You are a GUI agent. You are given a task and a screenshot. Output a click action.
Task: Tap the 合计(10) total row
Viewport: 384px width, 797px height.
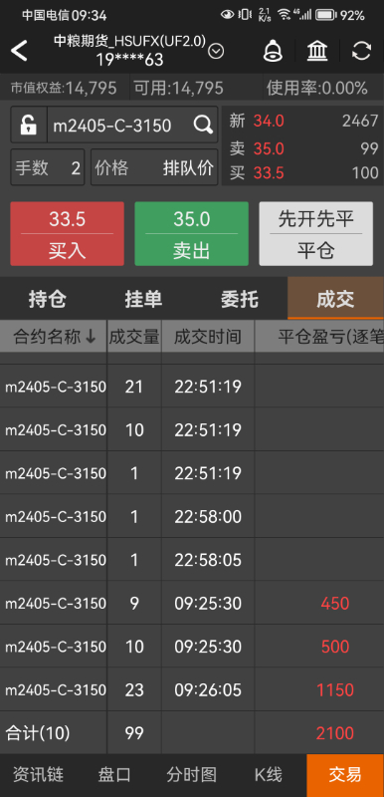click(192, 733)
